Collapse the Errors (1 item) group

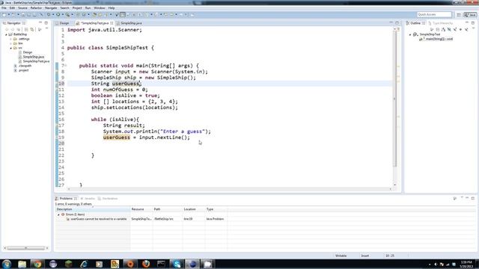58,214
